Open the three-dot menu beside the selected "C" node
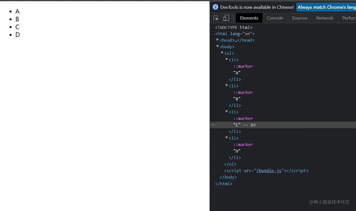This screenshot has height=211, width=356. pos(213,125)
